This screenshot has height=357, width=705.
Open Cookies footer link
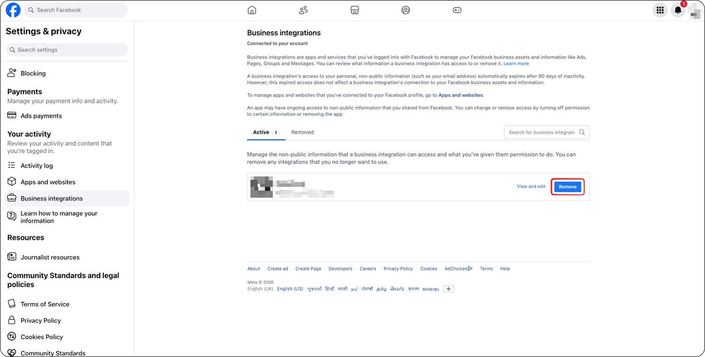coord(429,269)
